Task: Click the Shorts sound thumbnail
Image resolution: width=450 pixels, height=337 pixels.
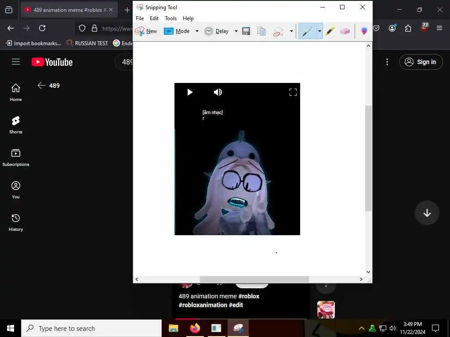Action: tap(326, 310)
